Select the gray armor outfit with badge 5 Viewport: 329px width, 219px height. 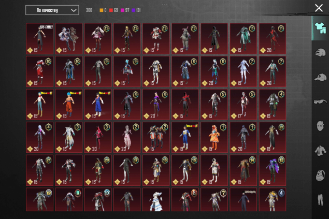click(214, 105)
